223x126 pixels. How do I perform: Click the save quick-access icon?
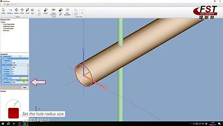click(x=8, y=5)
